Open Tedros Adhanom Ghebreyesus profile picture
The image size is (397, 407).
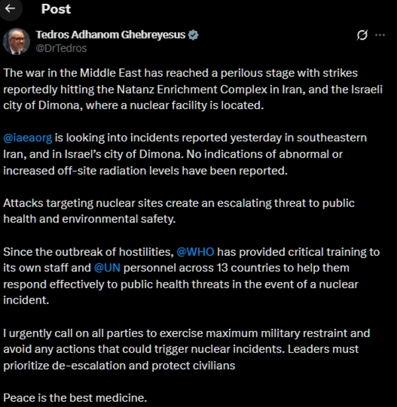point(16,41)
